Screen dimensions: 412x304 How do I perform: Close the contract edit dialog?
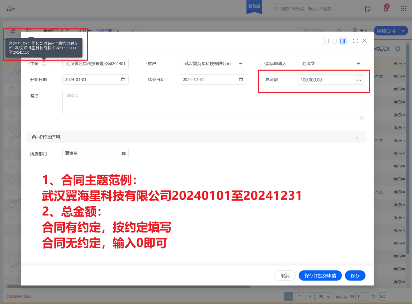coord(364,41)
